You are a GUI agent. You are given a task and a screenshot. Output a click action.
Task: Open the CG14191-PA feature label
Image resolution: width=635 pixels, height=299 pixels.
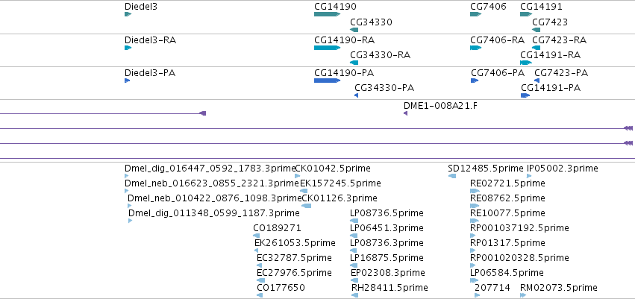coord(551,88)
